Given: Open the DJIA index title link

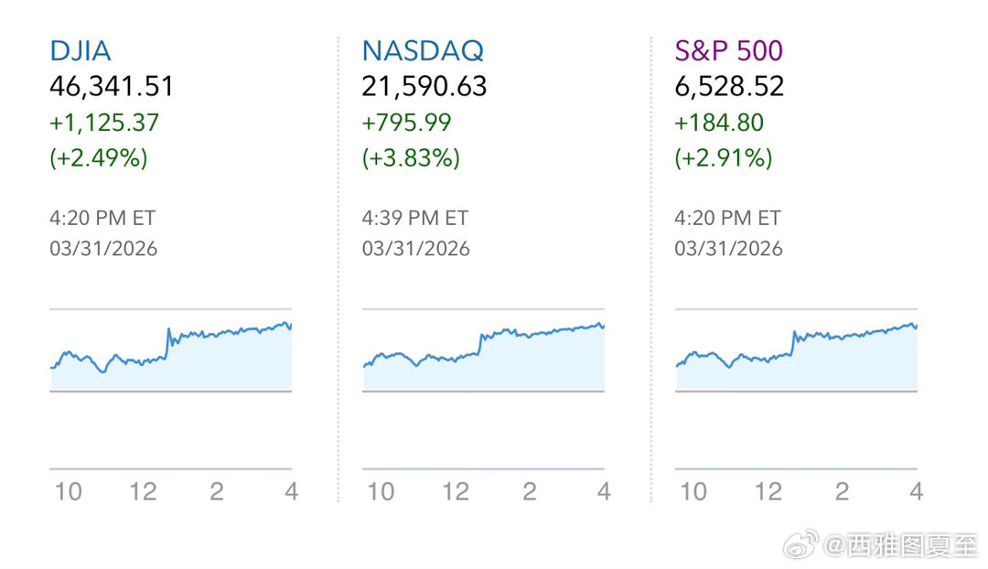Looking at the screenshot, I should pos(81,50).
